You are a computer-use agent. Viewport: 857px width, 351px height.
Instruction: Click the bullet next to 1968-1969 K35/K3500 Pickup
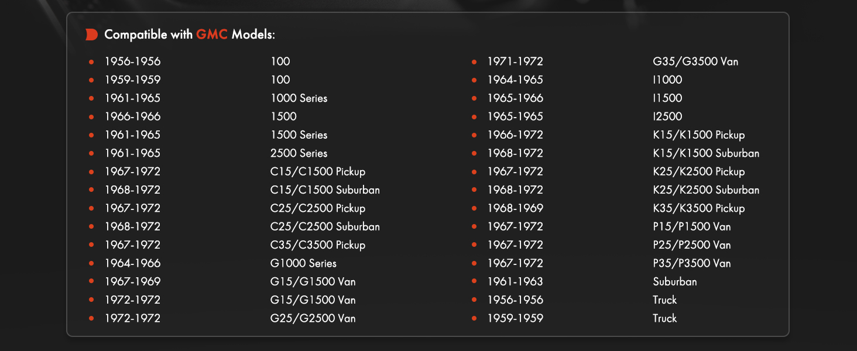(474, 208)
